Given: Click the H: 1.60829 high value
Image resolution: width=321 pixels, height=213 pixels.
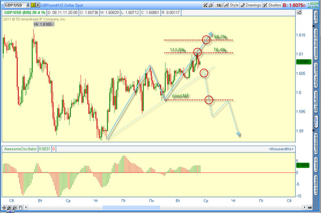Looking at the screenshot, I should coord(110,12).
